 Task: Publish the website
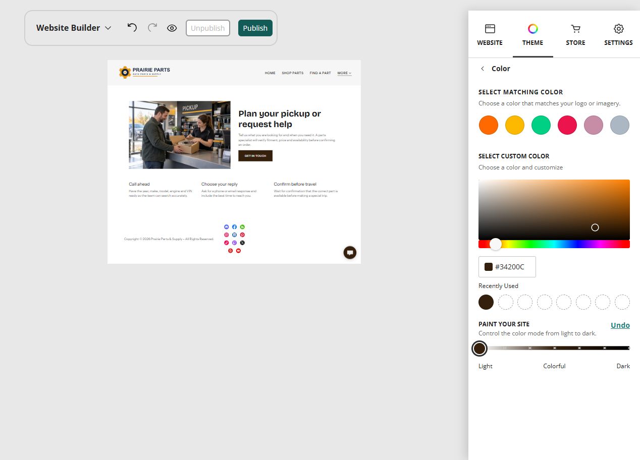click(255, 28)
